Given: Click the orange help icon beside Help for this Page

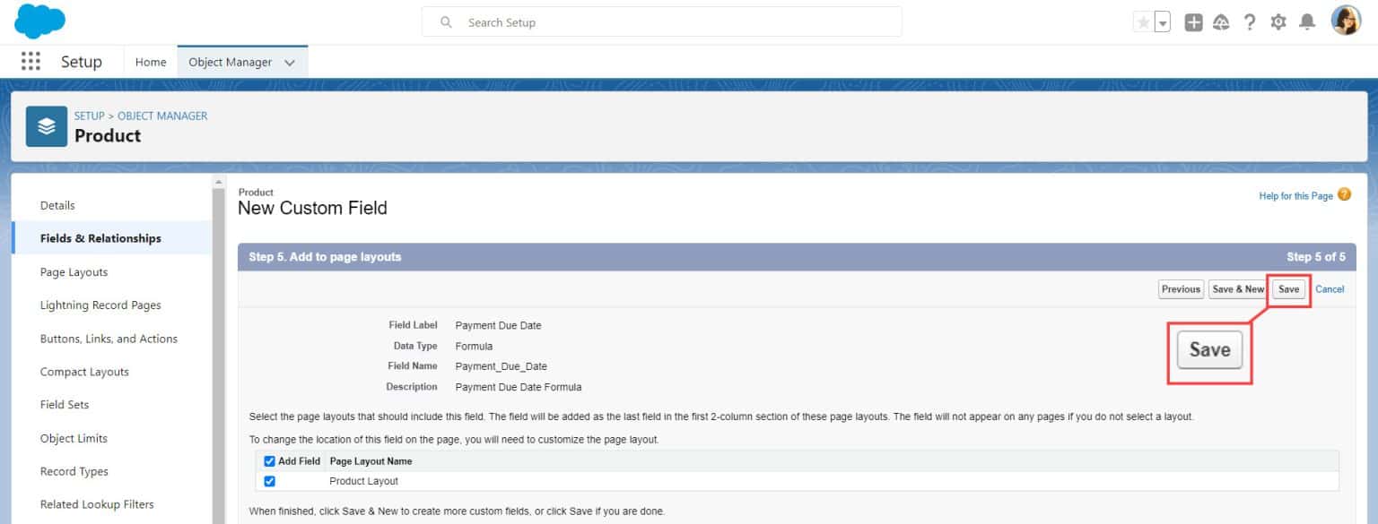Looking at the screenshot, I should 1344,194.
